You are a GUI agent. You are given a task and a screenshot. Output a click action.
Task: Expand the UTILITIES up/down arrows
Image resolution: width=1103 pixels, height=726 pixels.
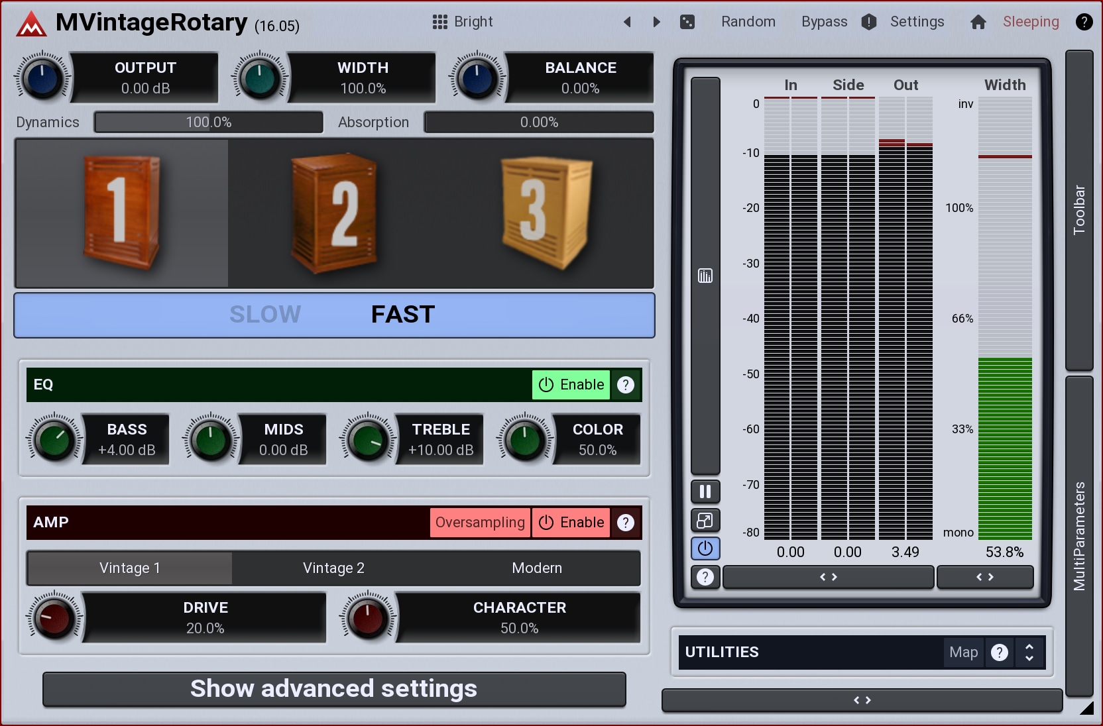pyautogui.click(x=1029, y=652)
